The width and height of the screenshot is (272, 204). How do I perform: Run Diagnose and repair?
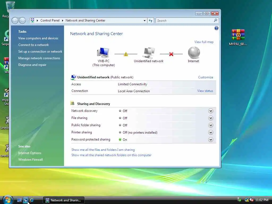click(x=32, y=65)
